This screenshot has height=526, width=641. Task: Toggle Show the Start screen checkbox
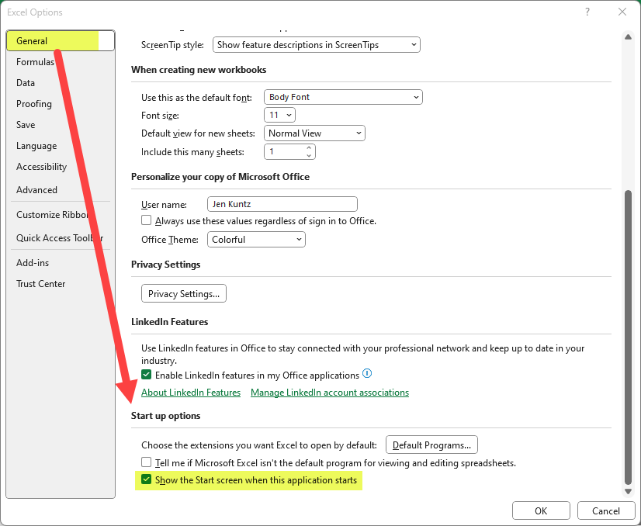(147, 480)
